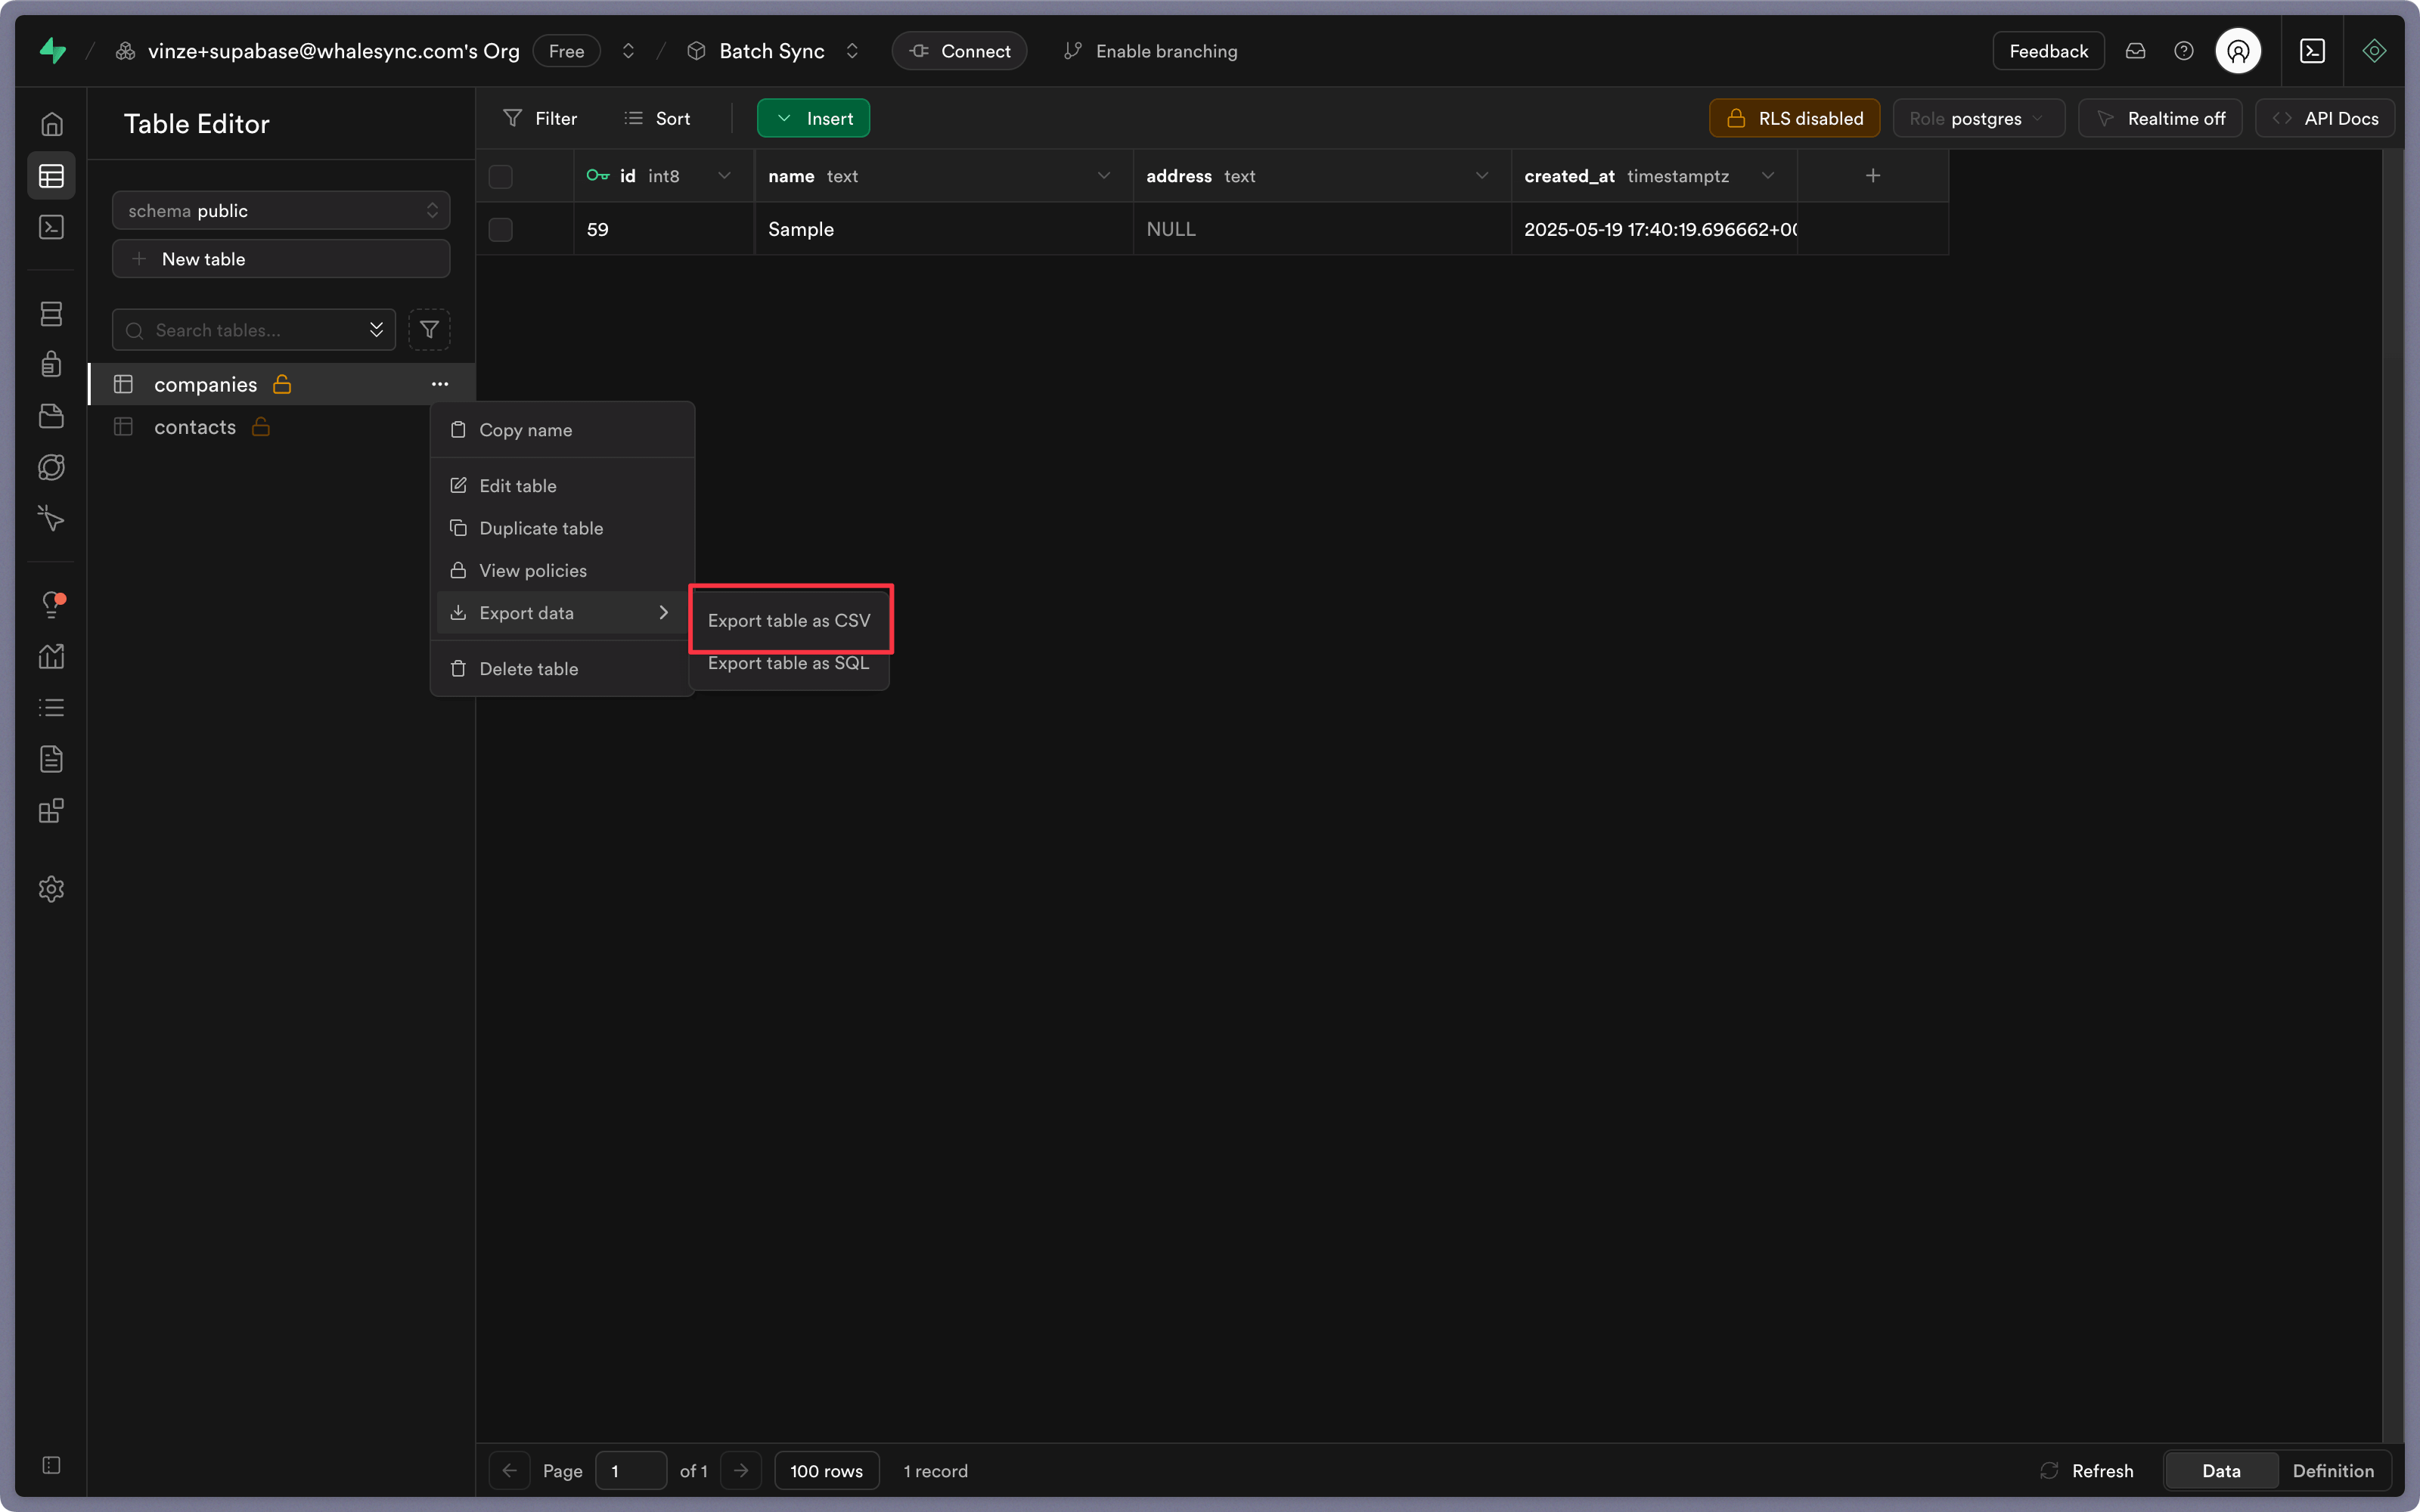Open the Integrations sidebar icon

[x=51, y=810]
